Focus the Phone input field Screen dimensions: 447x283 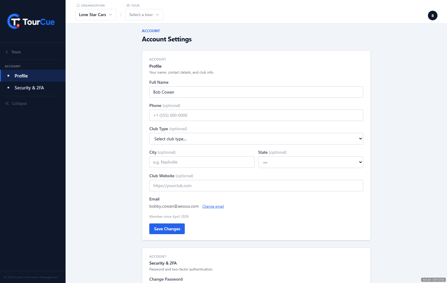(x=256, y=115)
